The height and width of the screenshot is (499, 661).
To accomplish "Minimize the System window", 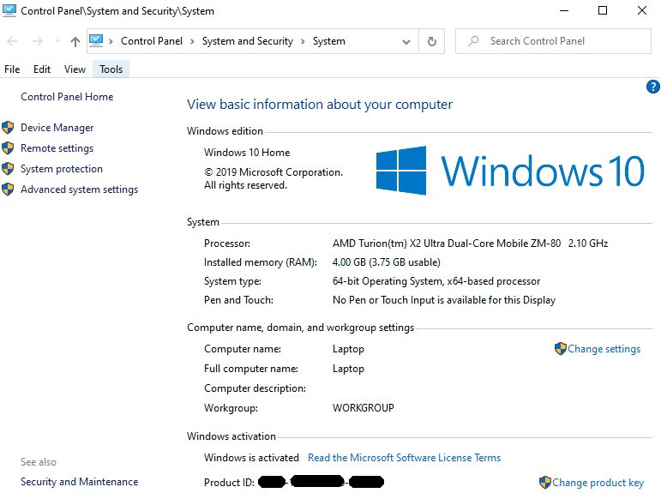I will [564, 10].
